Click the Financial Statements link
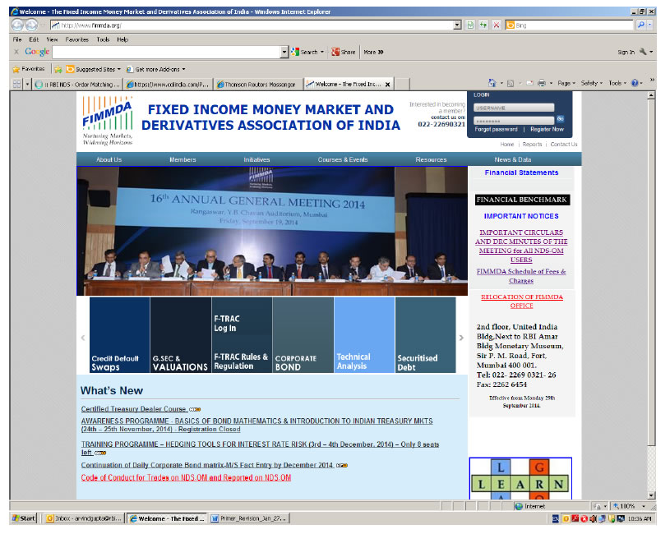The image size is (670, 534). pos(521,173)
